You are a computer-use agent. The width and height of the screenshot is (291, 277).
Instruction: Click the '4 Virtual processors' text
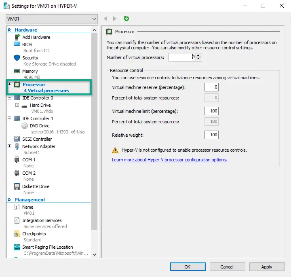click(46, 91)
